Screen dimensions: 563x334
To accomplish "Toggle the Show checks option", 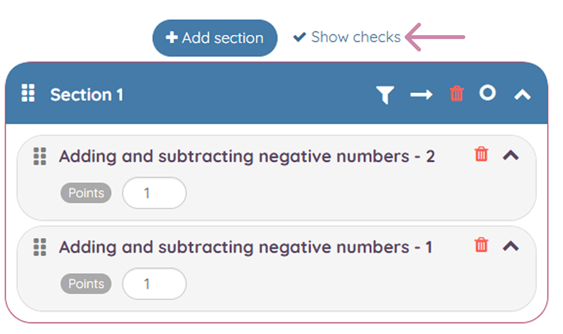I will point(347,37).
